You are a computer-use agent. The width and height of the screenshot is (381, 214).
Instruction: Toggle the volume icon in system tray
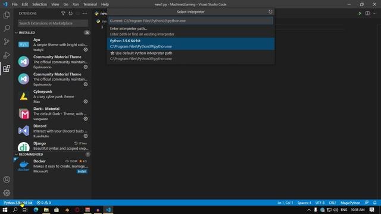[336, 210]
